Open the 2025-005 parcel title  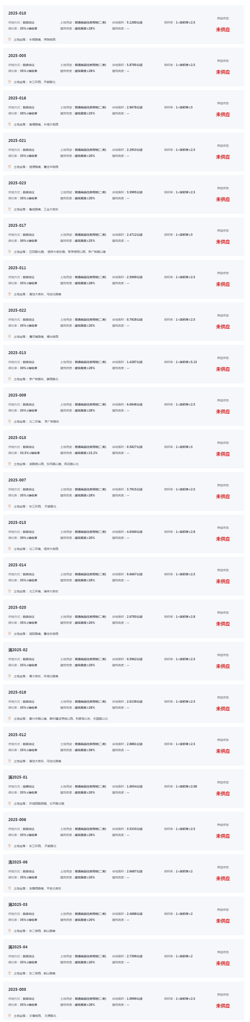click(x=17, y=55)
